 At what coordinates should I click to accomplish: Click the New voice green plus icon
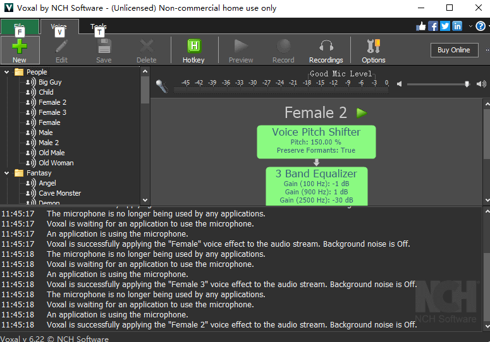pyautogui.click(x=20, y=47)
